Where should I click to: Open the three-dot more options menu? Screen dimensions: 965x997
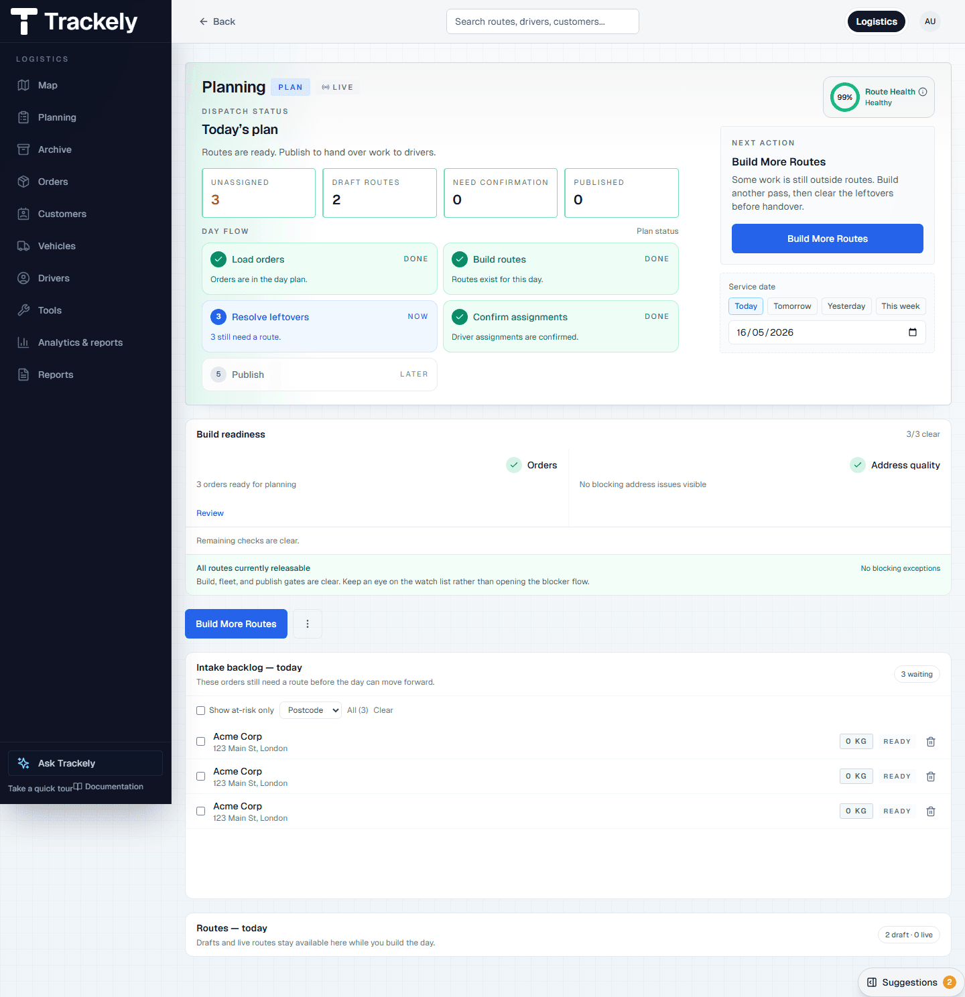[x=308, y=624]
